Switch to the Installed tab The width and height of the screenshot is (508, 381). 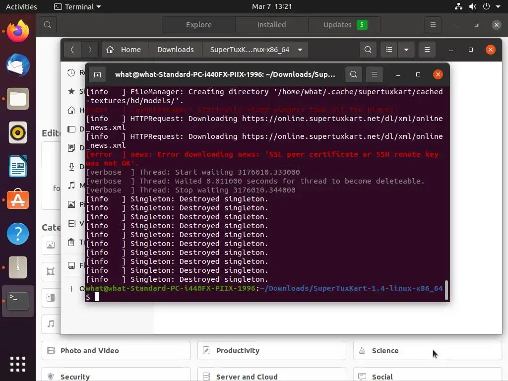point(271,25)
